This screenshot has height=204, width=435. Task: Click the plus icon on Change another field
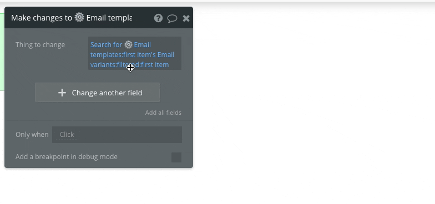62,93
